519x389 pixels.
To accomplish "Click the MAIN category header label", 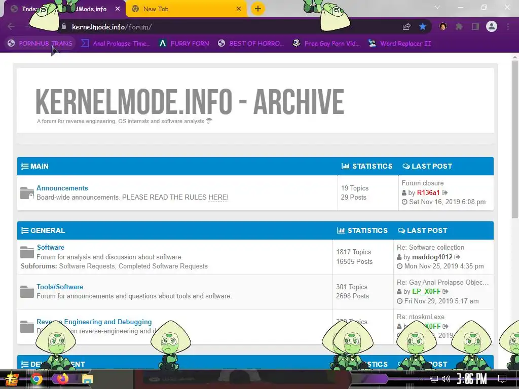I will [x=40, y=166].
